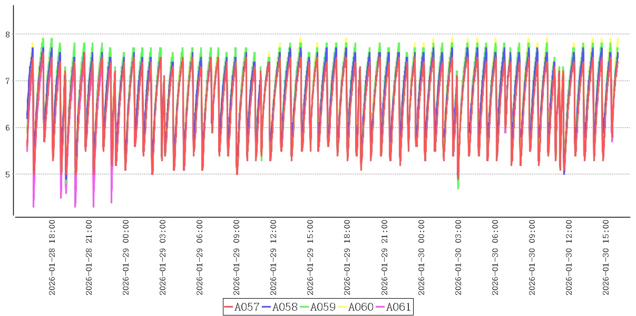Click the y-axis value 6 label
The width and height of the screenshot is (636, 316).
click(x=7, y=127)
